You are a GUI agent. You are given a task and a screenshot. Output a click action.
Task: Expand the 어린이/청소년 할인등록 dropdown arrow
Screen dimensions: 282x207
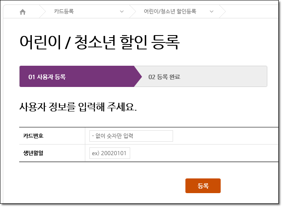211,12
